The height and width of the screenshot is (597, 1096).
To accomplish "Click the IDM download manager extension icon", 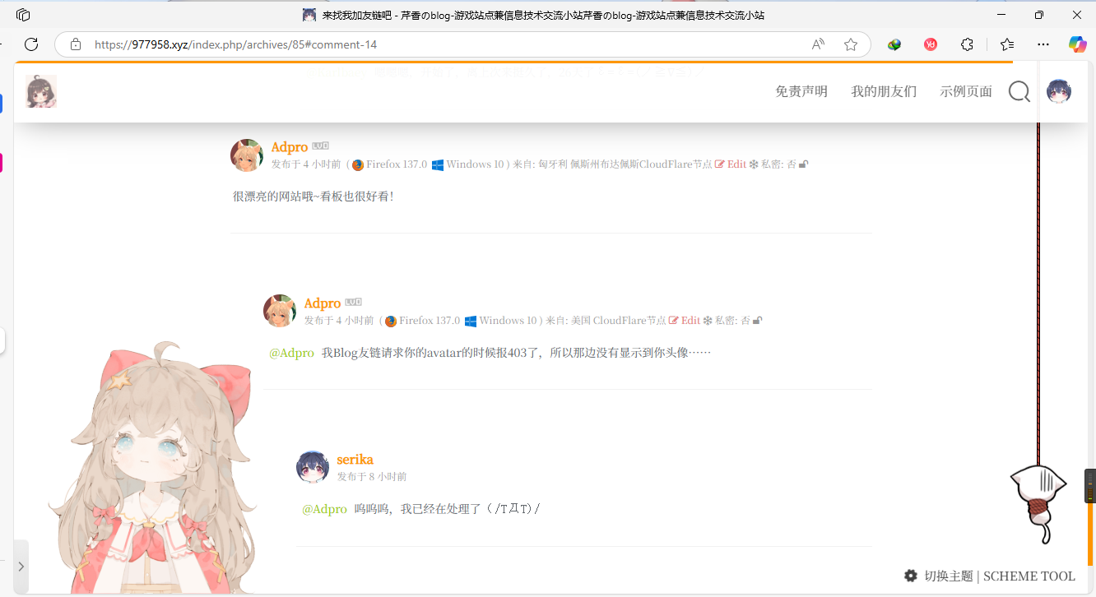I will (894, 44).
